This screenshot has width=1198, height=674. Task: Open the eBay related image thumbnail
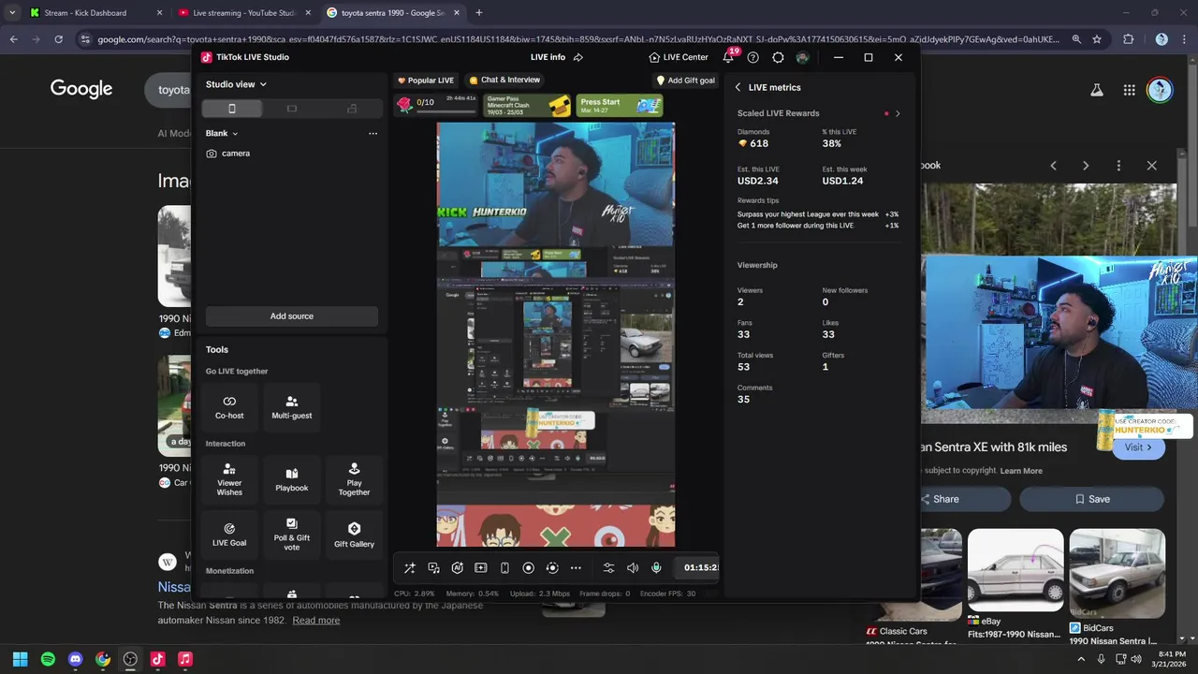tap(1015, 569)
